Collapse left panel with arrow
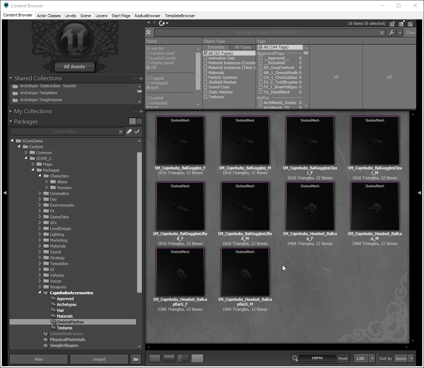The width and height of the screenshot is (424, 368). click(5, 192)
